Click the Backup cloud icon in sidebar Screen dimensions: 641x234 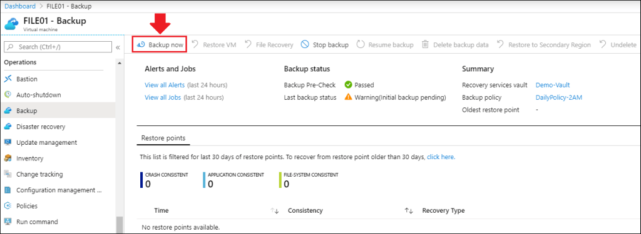pos(8,110)
